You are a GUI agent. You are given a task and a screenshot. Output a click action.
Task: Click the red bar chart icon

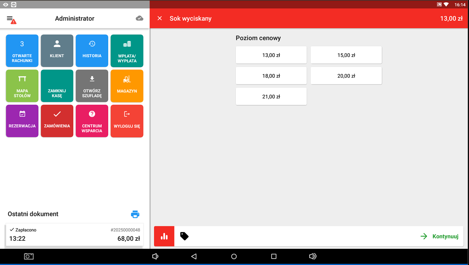coord(164,236)
